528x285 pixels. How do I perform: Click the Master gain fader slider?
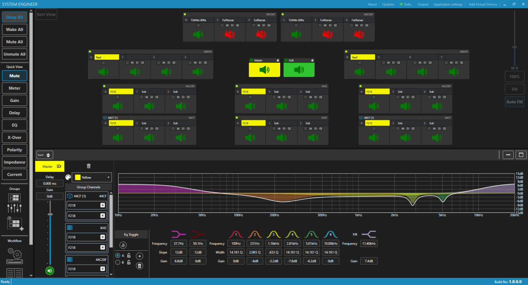(x=50, y=214)
